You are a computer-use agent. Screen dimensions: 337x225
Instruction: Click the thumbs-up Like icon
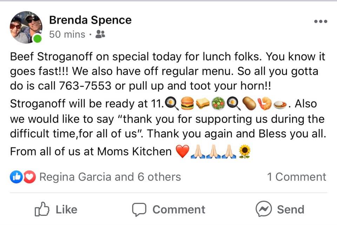click(x=41, y=209)
